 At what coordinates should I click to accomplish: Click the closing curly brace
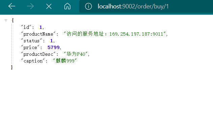point(12,67)
